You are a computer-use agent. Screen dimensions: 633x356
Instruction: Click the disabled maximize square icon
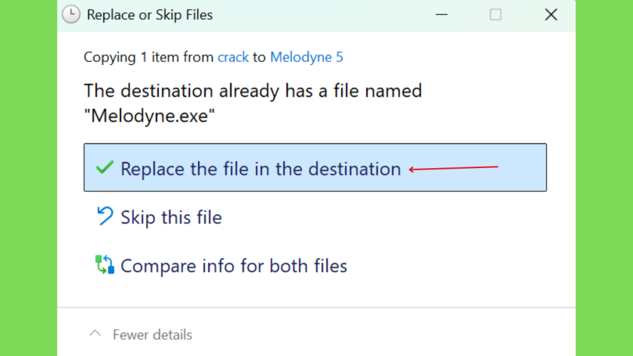click(496, 15)
